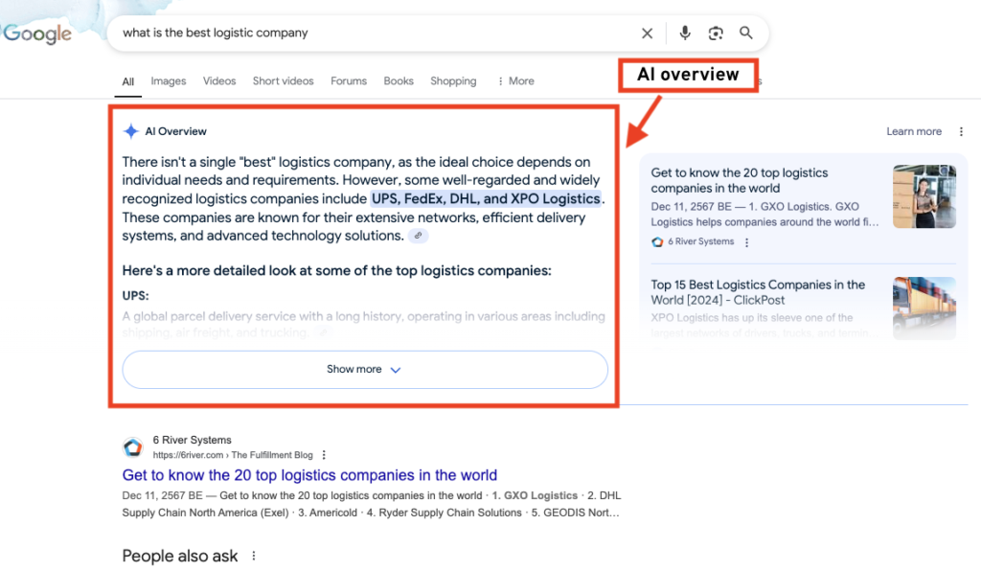
Task: Click 'Here's a more detailed look' heading
Action: click(336, 271)
